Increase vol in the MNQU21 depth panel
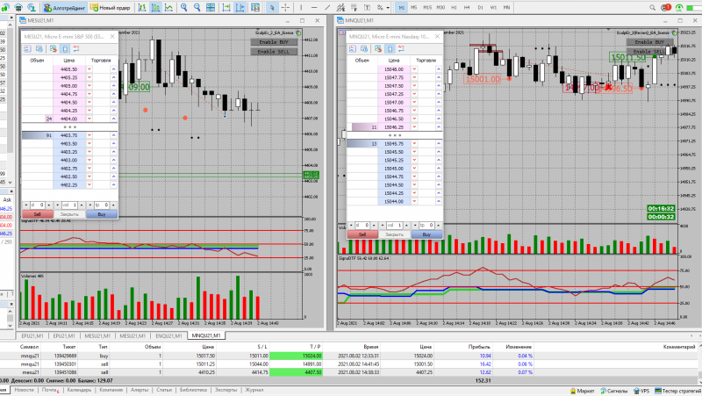The height and width of the screenshot is (396, 702). coord(406,226)
